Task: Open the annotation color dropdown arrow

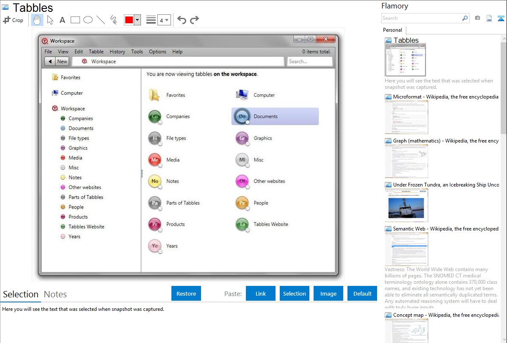Action: [138, 20]
